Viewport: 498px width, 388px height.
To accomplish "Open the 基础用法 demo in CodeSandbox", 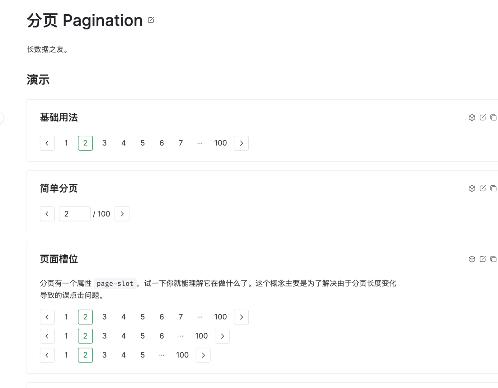I will (x=472, y=117).
